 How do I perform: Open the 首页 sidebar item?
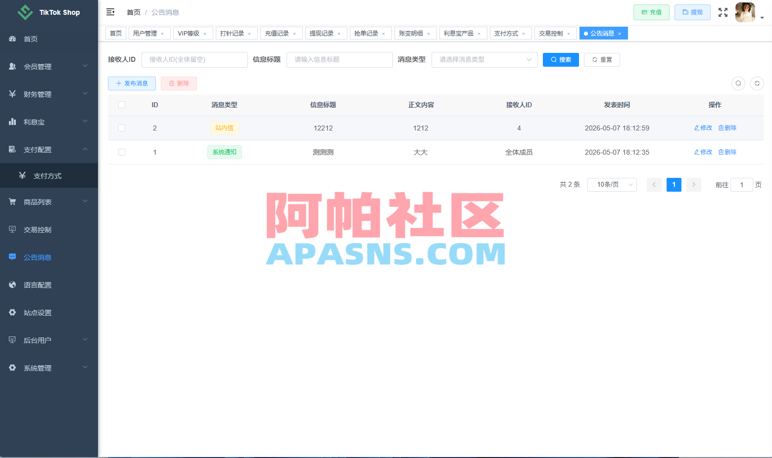(49, 39)
